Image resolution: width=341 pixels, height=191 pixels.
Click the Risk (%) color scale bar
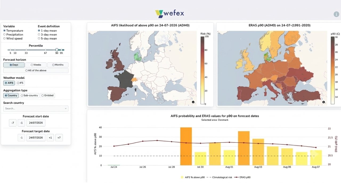[202, 70]
